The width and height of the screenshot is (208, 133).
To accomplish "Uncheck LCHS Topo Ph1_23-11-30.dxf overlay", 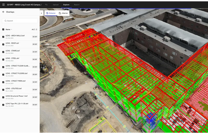I will [x=3, y=105].
